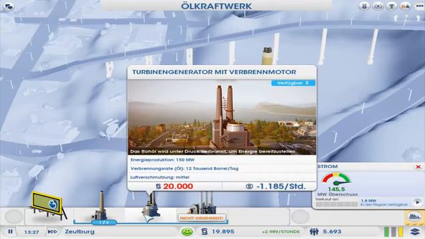
Task: Open the star rank badge icon
Action: point(378,6)
